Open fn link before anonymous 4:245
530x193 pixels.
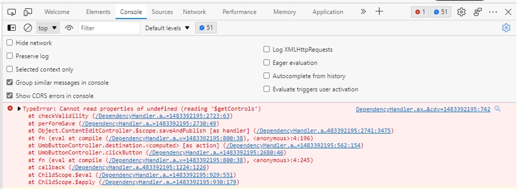tap(171, 160)
